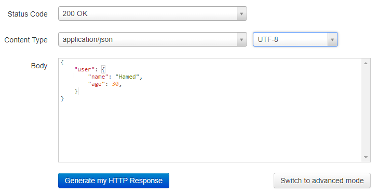Click empty area of the Body editor

(x=210, y=130)
